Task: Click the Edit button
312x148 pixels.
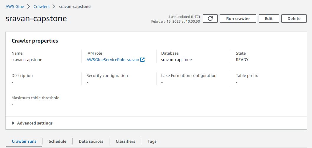Action: [269, 18]
